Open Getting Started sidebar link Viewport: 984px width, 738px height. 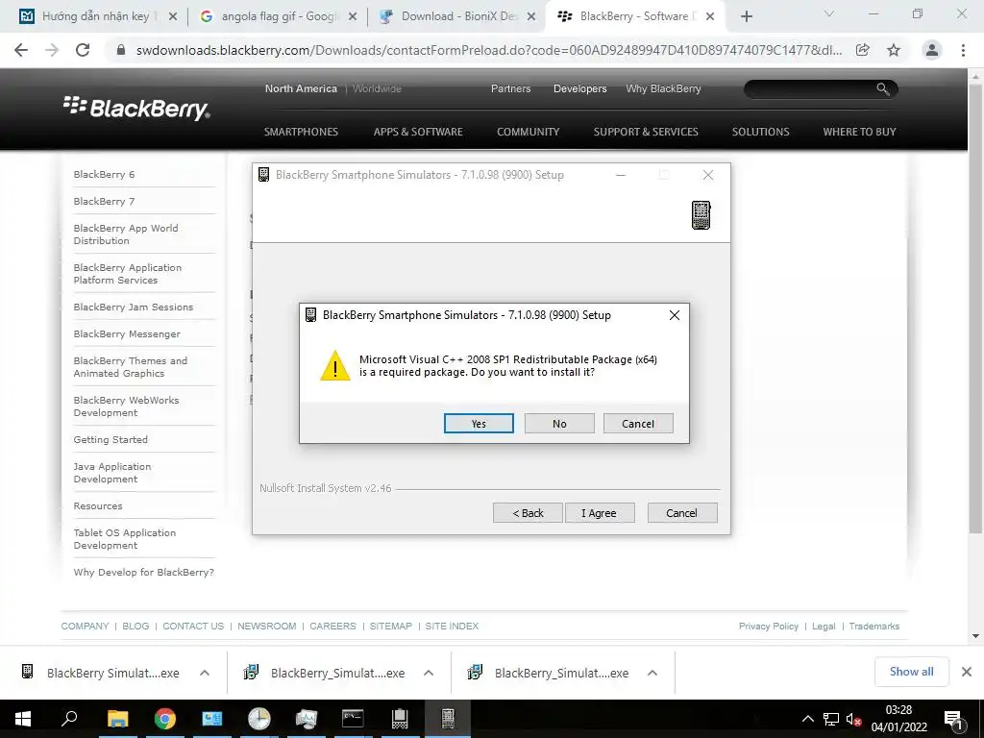(x=111, y=440)
